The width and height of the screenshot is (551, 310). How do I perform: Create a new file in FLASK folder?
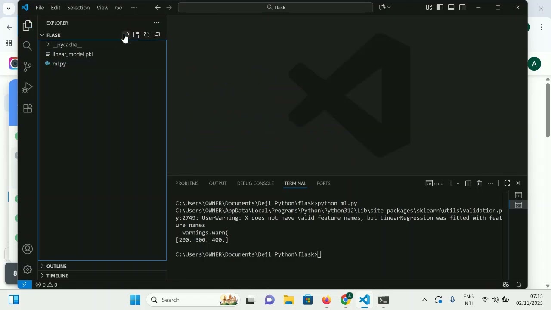click(126, 35)
